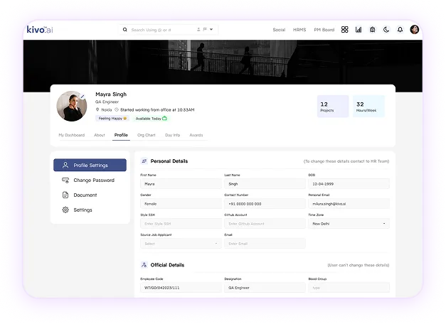Image resolution: width=446 pixels, height=324 pixels.
Task: Click the Enter Email input
Action: (x=265, y=244)
